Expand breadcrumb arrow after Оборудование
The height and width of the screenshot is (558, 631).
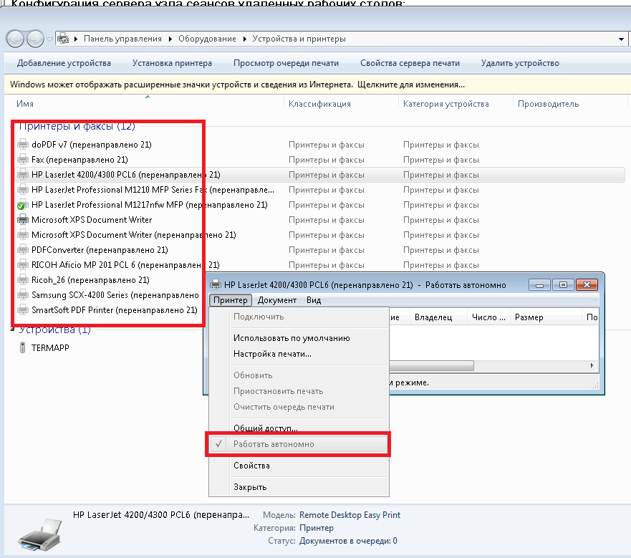244,39
